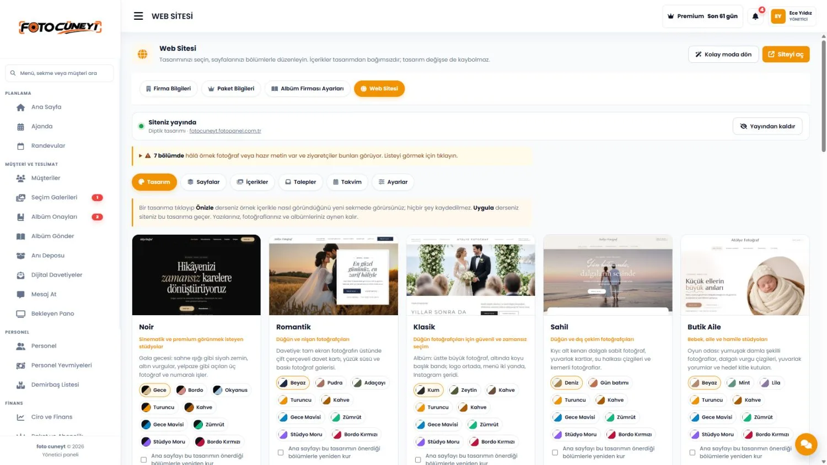
Task: Click the Premium Son 61 gün badge
Action: tap(702, 17)
